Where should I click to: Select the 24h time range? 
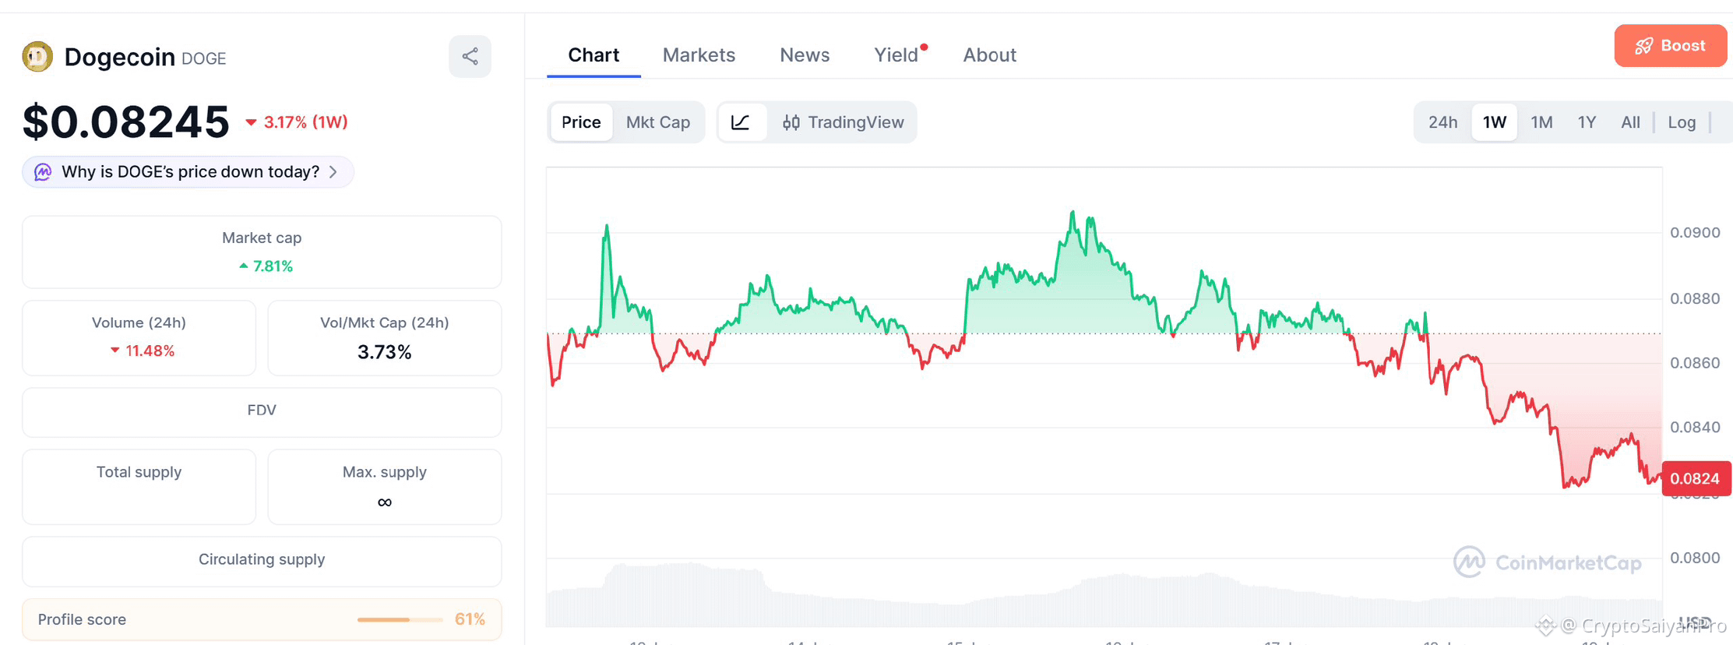click(x=1442, y=122)
